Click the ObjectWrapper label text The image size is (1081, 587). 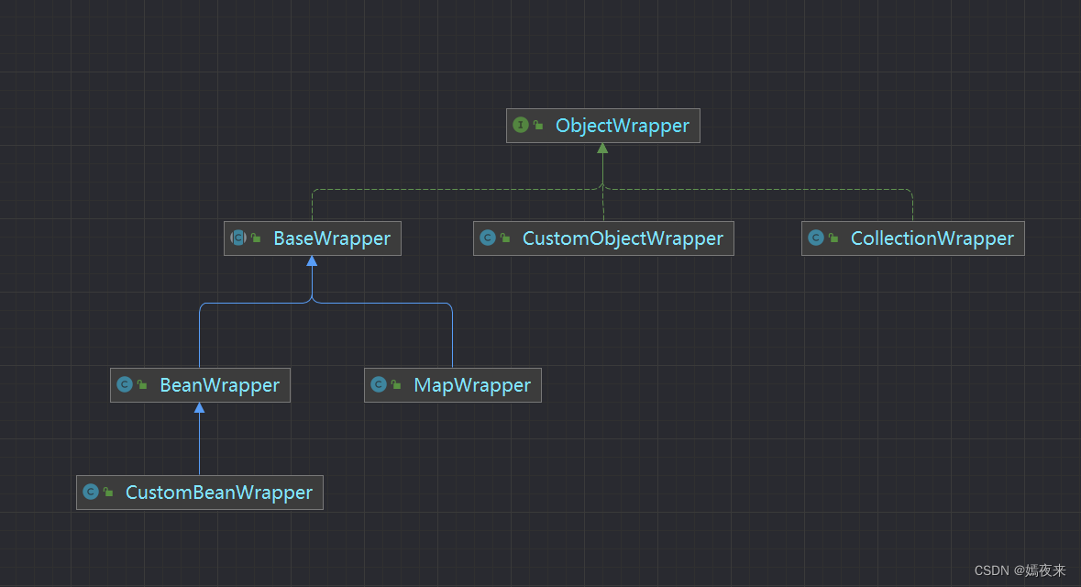pyautogui.click(x=622, y=126)
